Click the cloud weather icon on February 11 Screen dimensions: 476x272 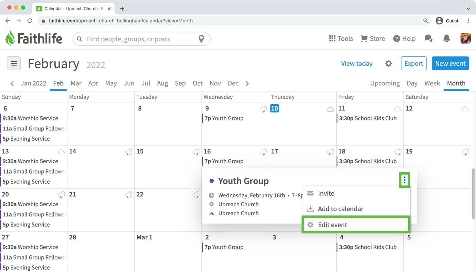pyautogui.click(x=398, y=109)
